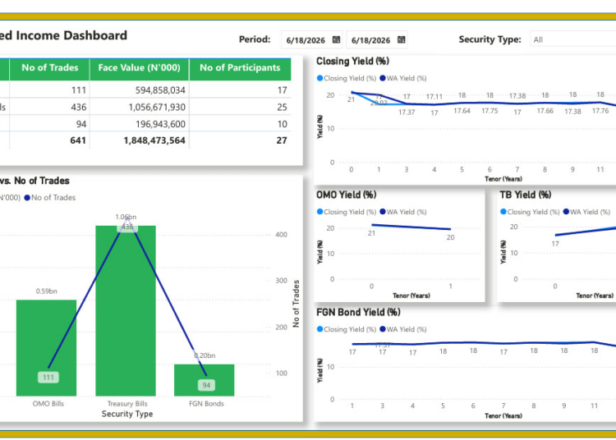Select the OMO Bills green bar
The width and height of the screenshot is (616, 440).
click(x=46, y=348)
